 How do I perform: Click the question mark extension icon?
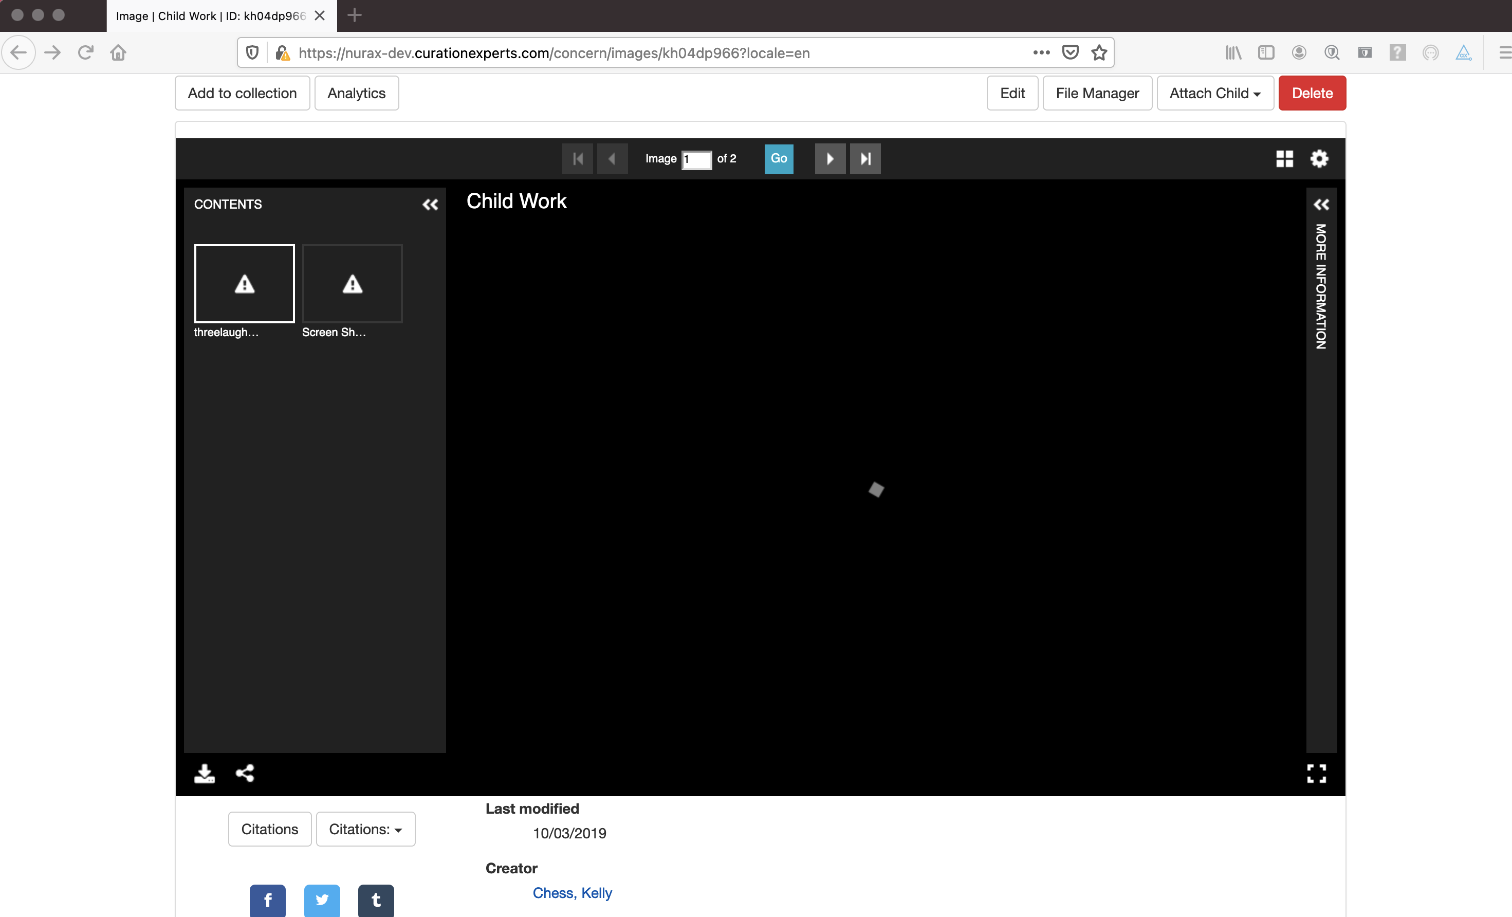[1398, 53]
